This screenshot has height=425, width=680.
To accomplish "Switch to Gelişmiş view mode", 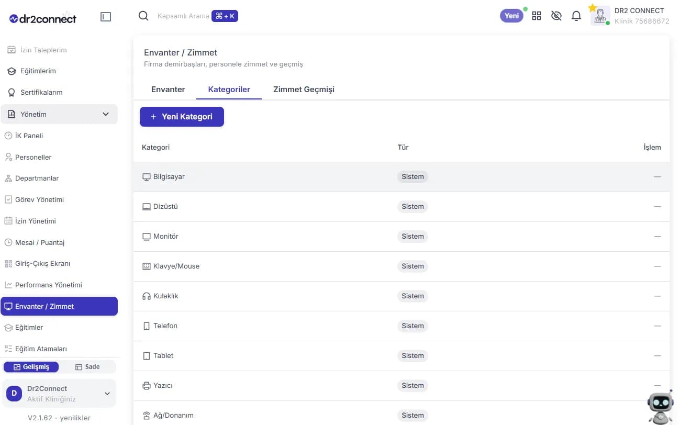I will point(31,367).
